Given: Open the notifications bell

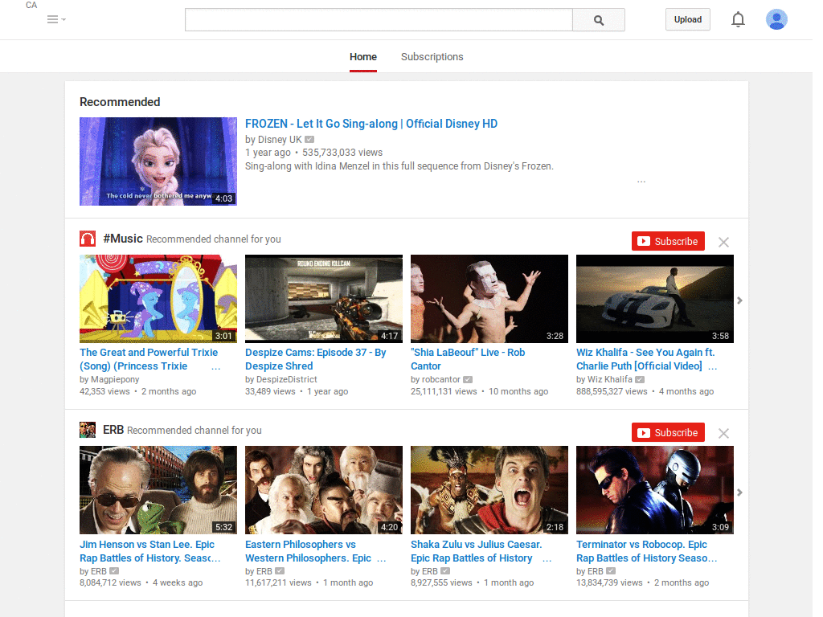Looking at the screenshot, I should [x=738, y=19].
